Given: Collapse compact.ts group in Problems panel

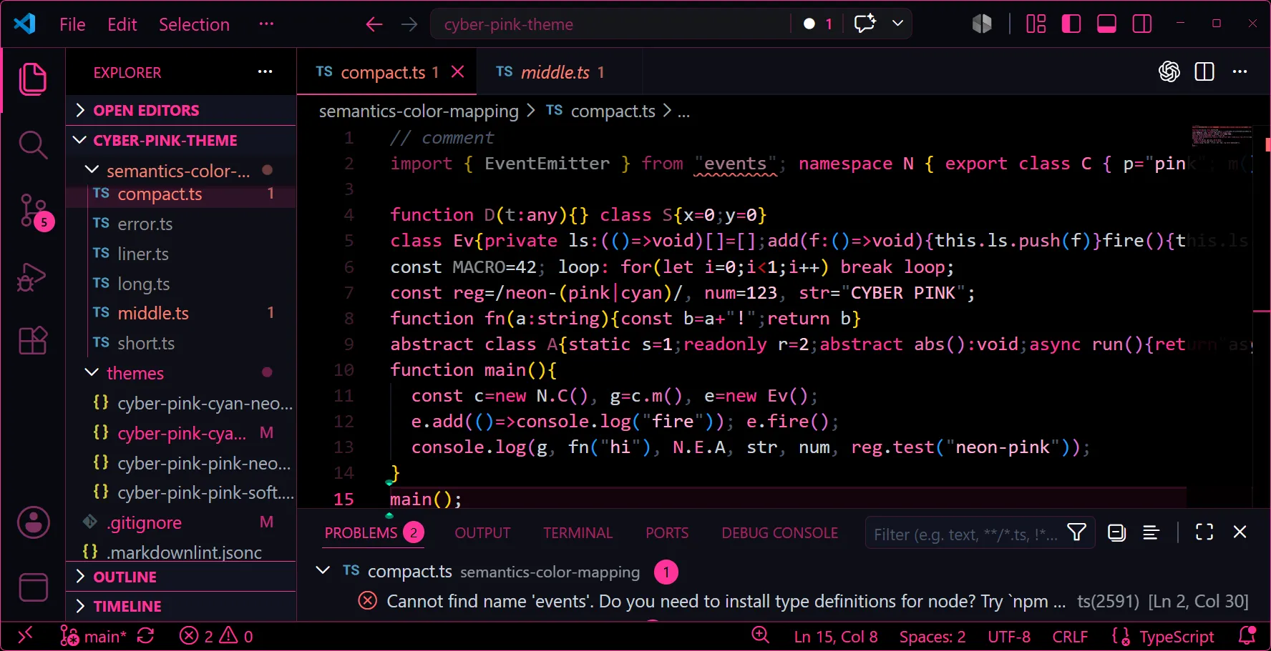Looking at the screenshot, I should (323, 570).
